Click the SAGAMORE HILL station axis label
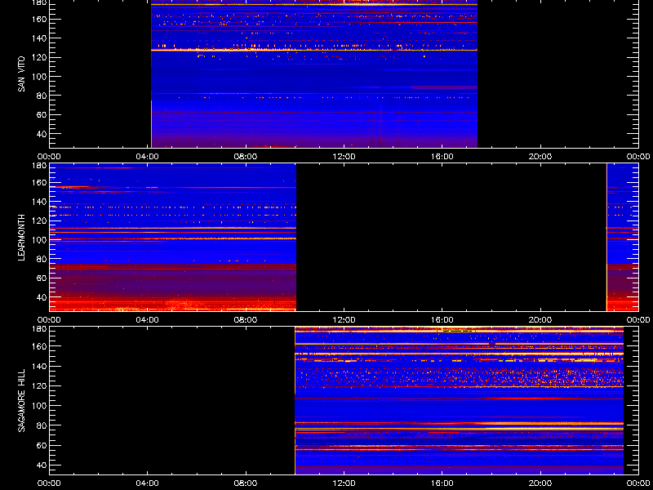Viewport: 653px width, 490px height. click(x=22, y=400)
